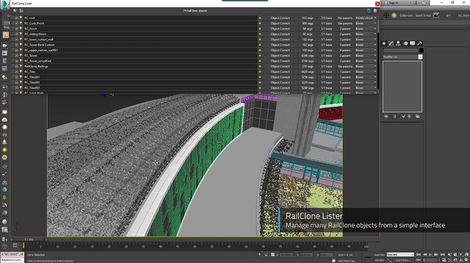Select the RC_lower_curtain_wall row name
The width and height of the screenshot is (470, 263).
(x=39, y=39)
